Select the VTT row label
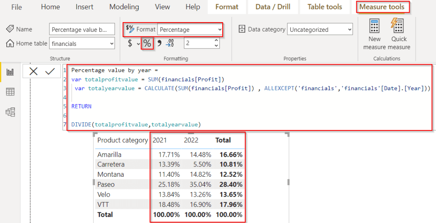 point(103,205)
